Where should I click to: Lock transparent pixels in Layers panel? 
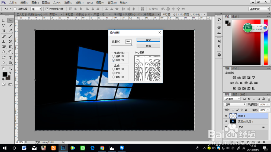[x=233, y=110]
